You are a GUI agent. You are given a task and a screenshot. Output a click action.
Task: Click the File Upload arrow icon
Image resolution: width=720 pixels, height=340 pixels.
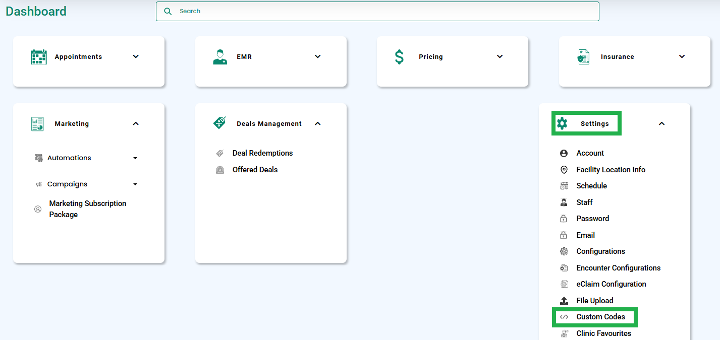tap(564, 301)
